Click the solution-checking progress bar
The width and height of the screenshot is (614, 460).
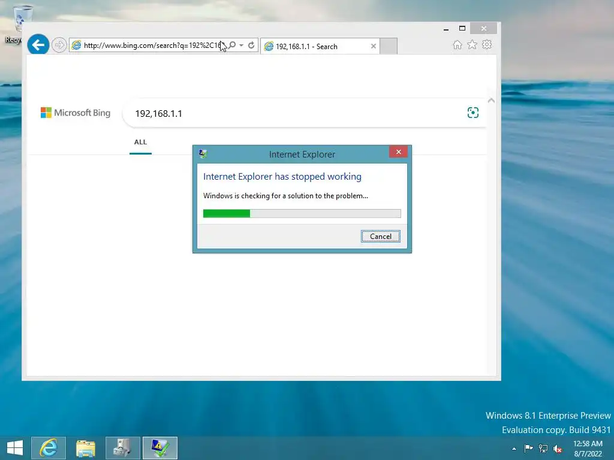coord(302,213)
